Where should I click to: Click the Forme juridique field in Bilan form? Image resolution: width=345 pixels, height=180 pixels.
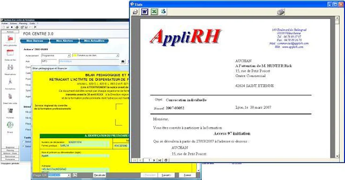click(84, 145)
